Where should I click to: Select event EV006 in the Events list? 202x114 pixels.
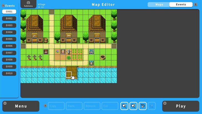(x=9, y=46)
